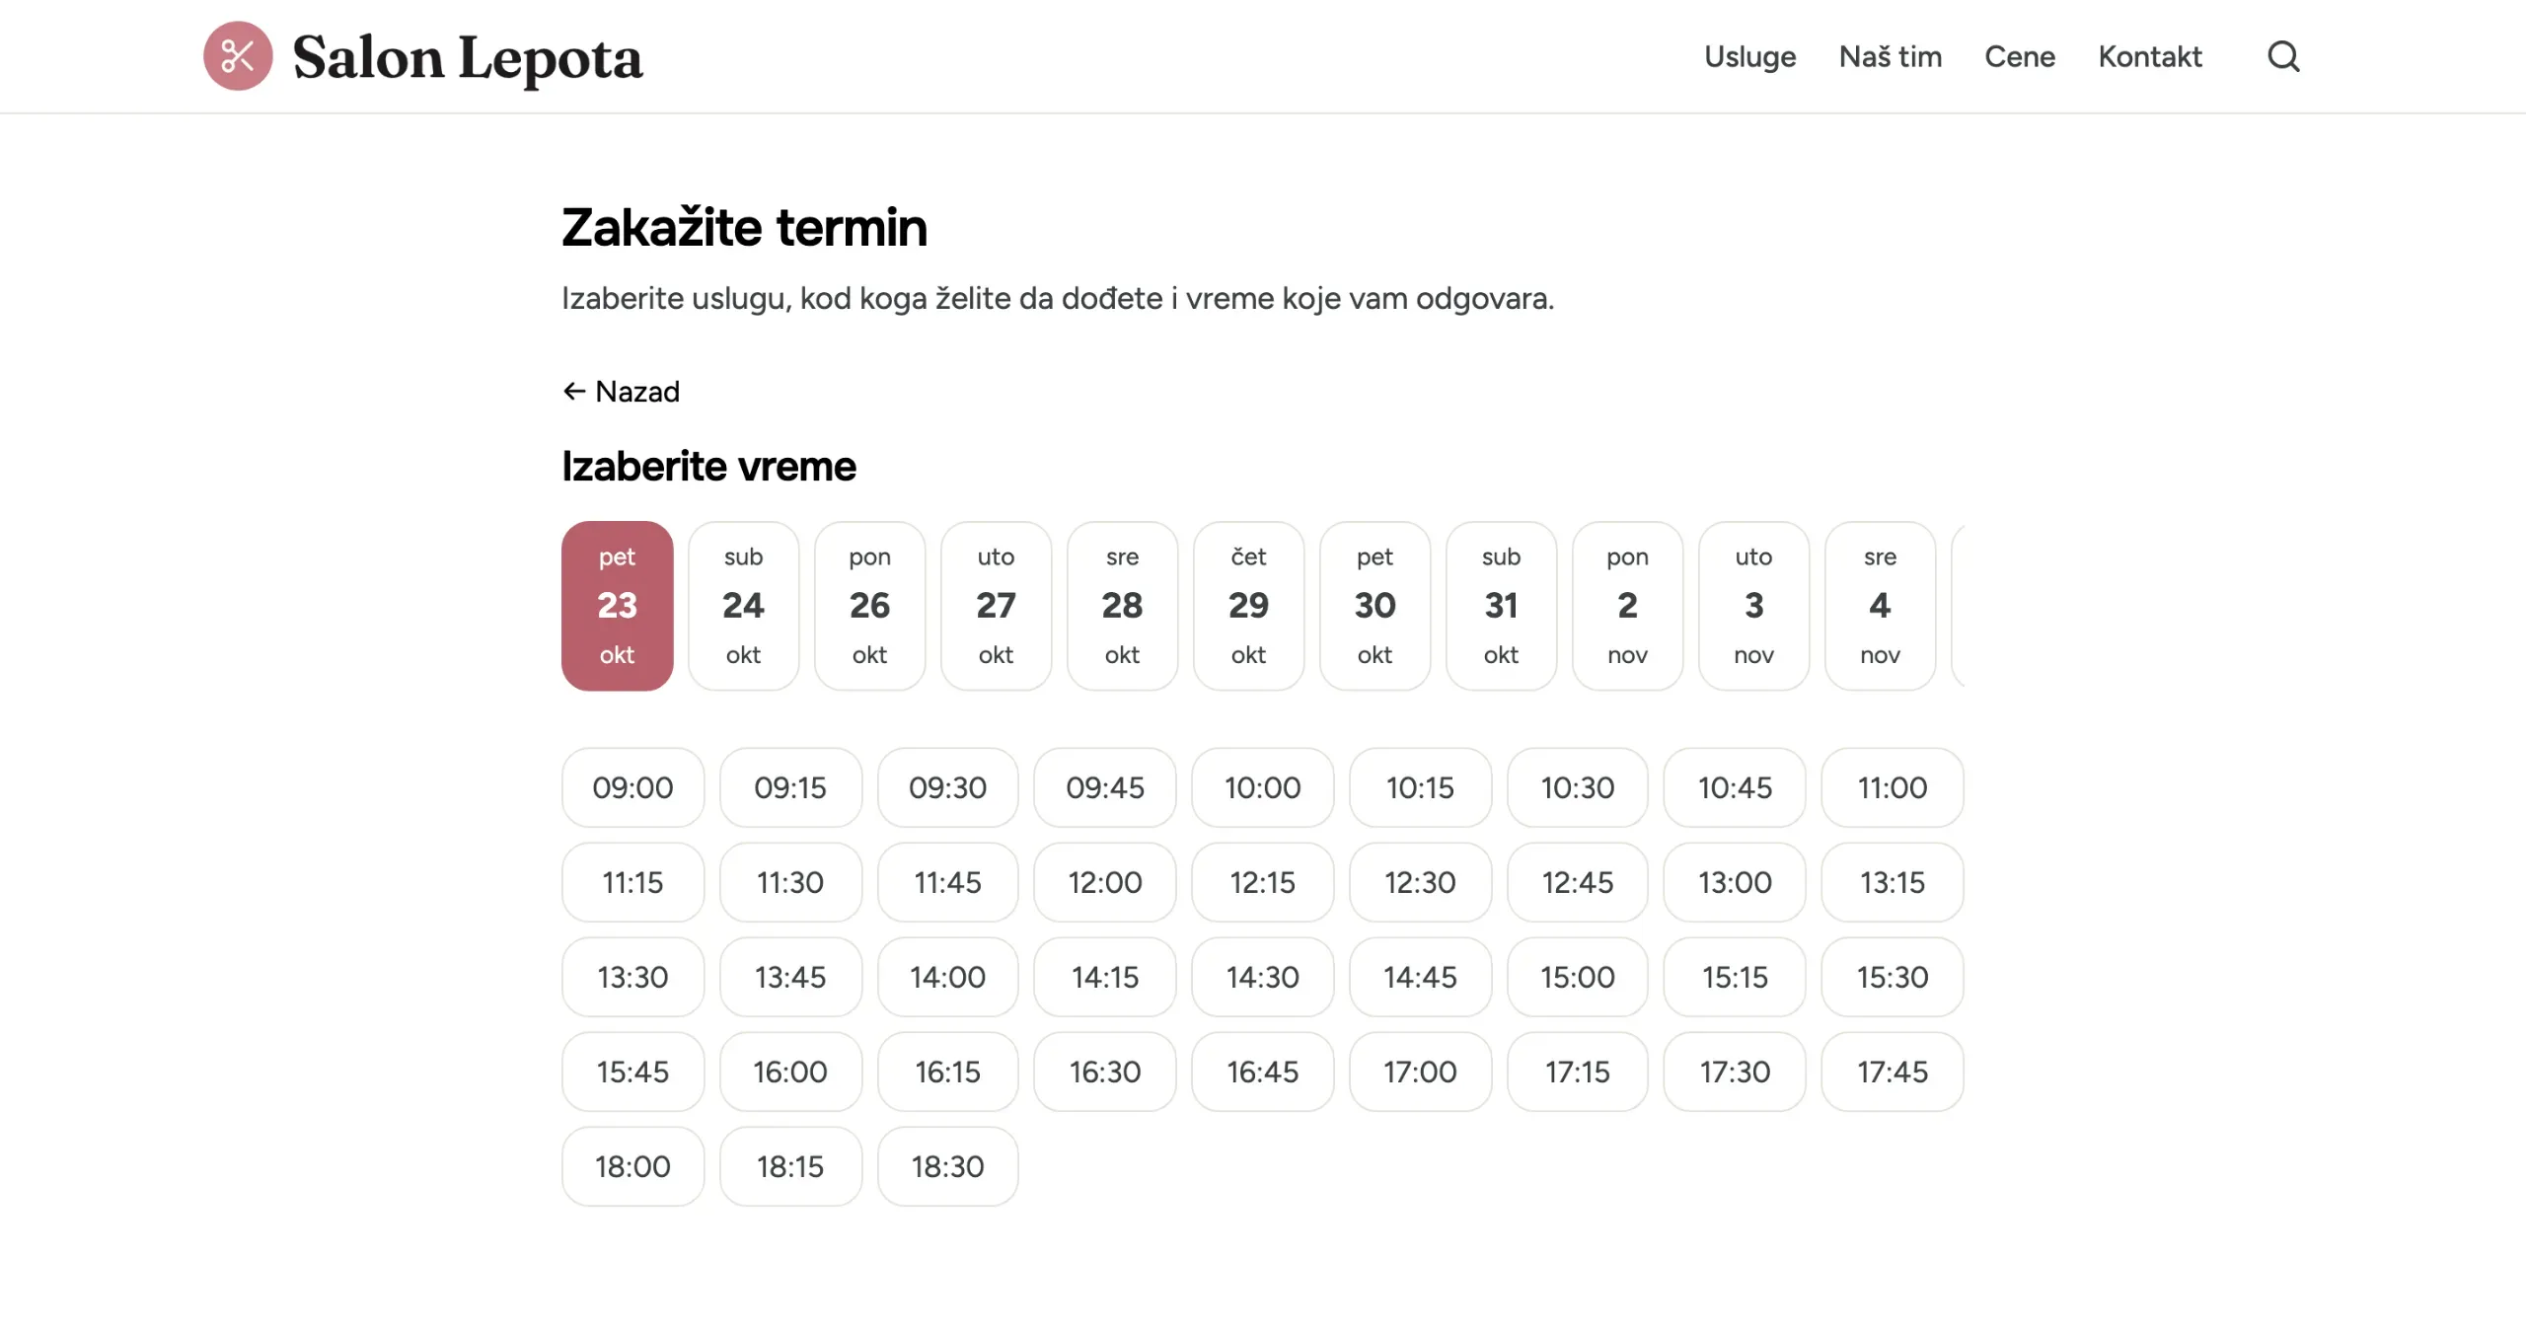2526x1333 pixels.
Task: Click the scissors logo icon
Action: (238, 56)
